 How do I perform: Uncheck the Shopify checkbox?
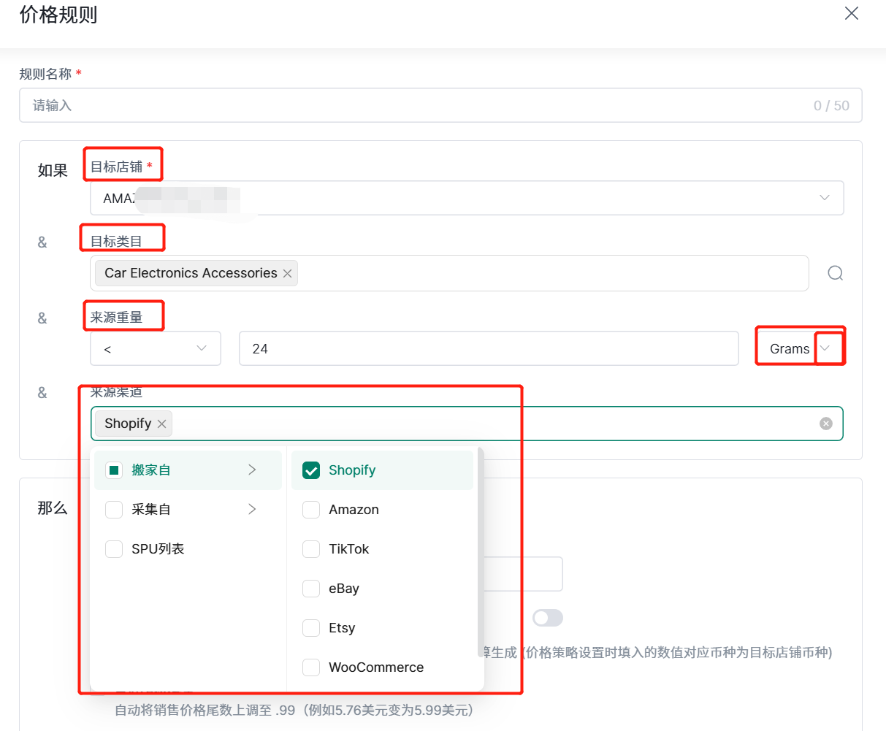(x=311, y=470)
